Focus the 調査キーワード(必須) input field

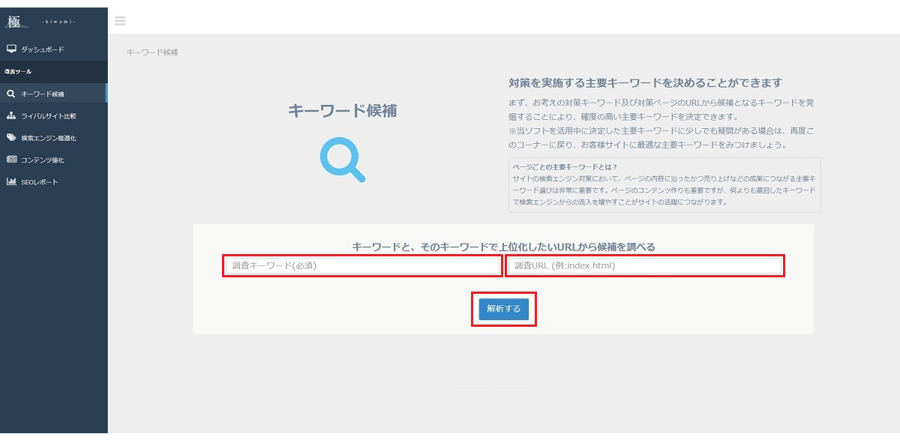pyautogui.click(x=362, y=265)
